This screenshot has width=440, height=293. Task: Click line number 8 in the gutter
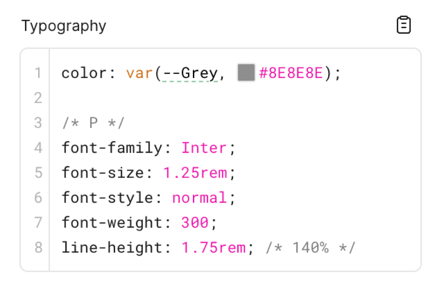pos(38,247)
